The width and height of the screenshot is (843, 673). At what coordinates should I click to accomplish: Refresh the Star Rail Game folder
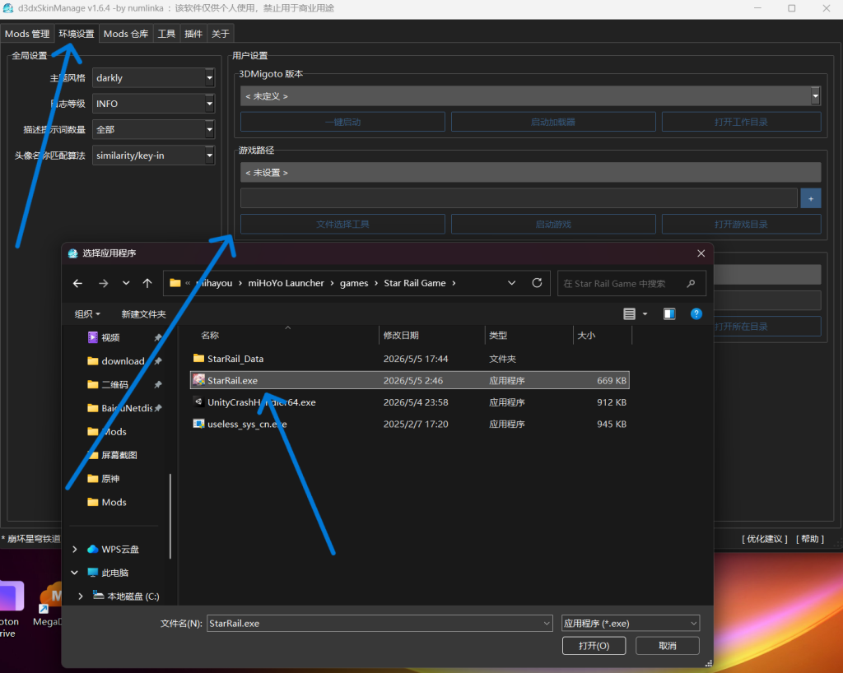[x=537, y=283]
